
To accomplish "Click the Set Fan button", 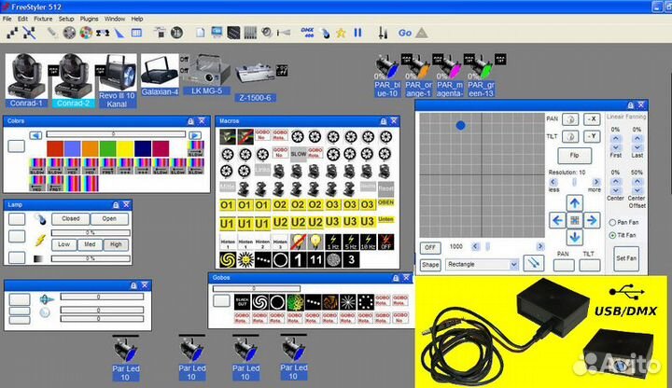I will tap(626, 258).
